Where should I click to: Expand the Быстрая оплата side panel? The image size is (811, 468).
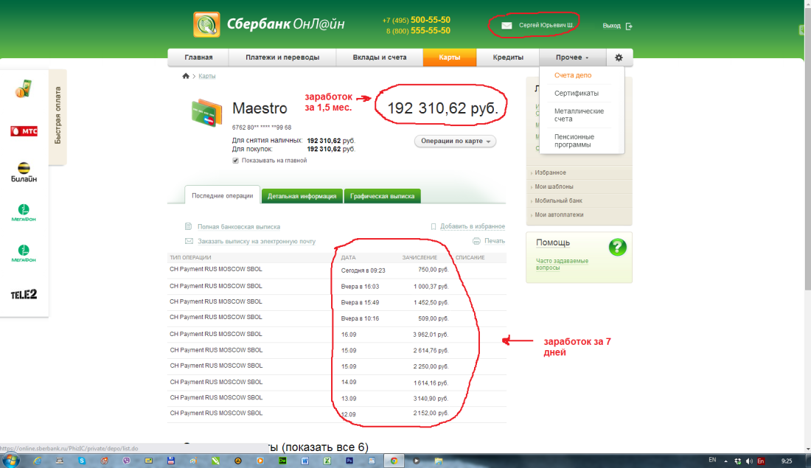59,114
